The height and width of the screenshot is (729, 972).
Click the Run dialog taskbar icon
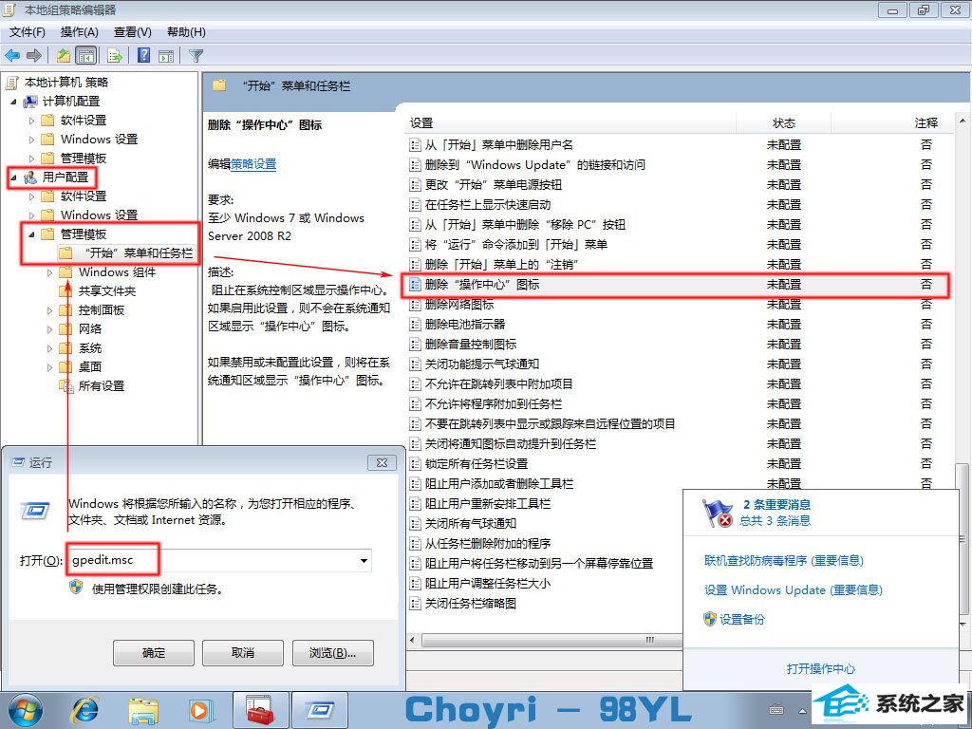(319, 710)
